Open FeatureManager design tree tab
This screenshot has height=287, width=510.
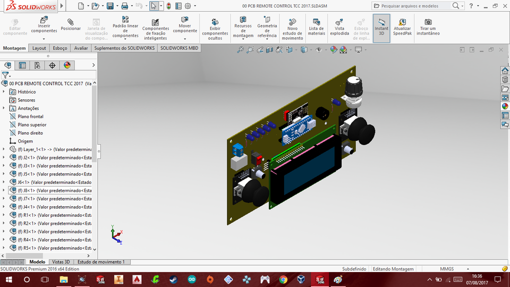click(8, 65)
